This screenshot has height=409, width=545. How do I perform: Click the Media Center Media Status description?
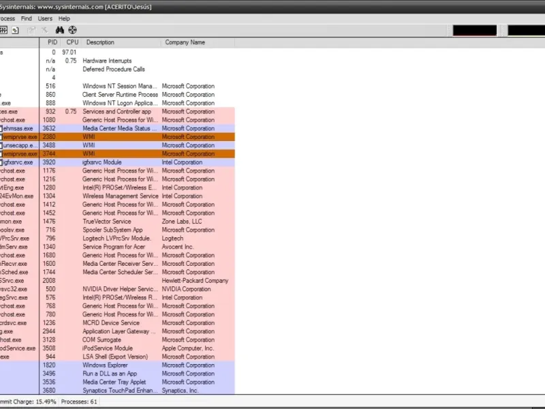120,128
